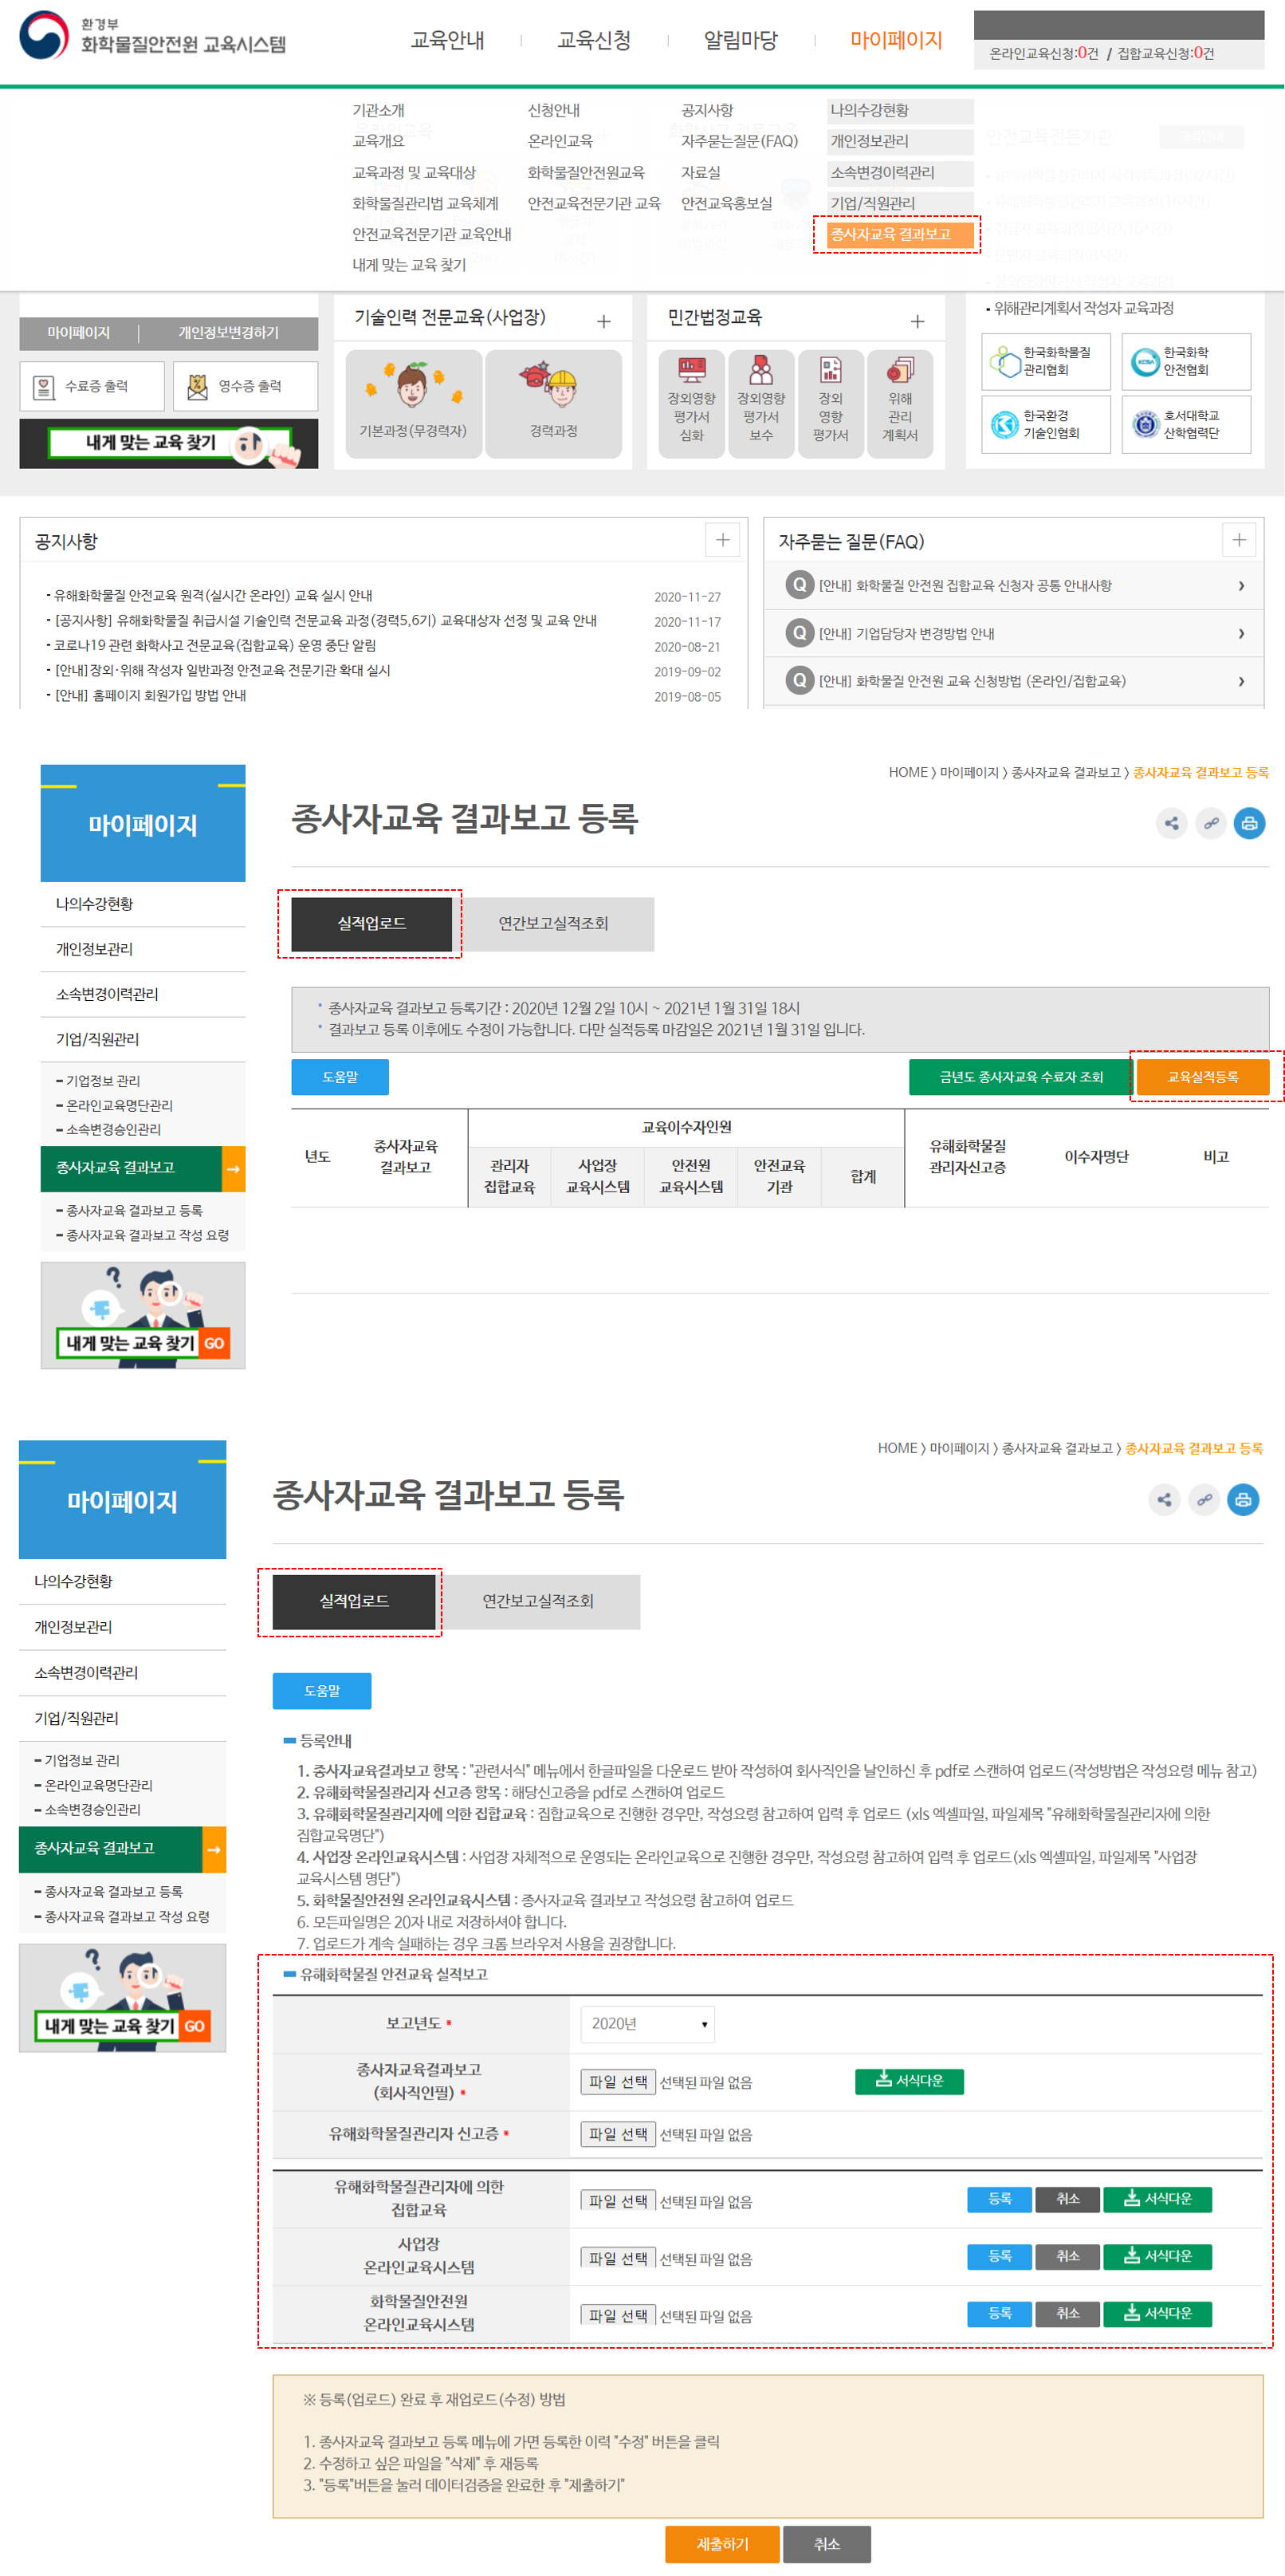The height and width of the screenshot is (2576, 1285).
Task: Expand 자주묻는 질문(FAQ) plus button
Action: tap(1239, 540)
